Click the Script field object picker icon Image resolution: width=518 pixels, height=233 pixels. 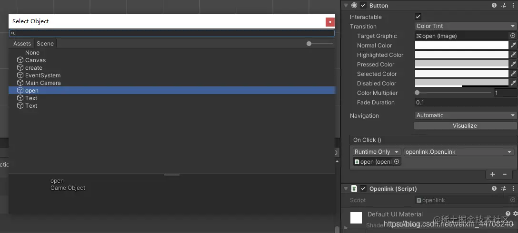tap(513, 200)
